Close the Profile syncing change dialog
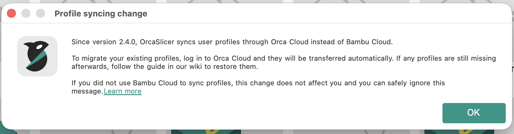 11,14
